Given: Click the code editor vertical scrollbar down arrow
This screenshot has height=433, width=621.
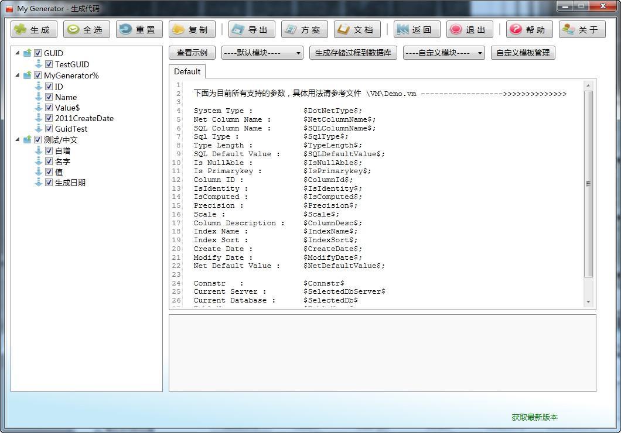Looking at the screenshot, I should pos(588,302).
